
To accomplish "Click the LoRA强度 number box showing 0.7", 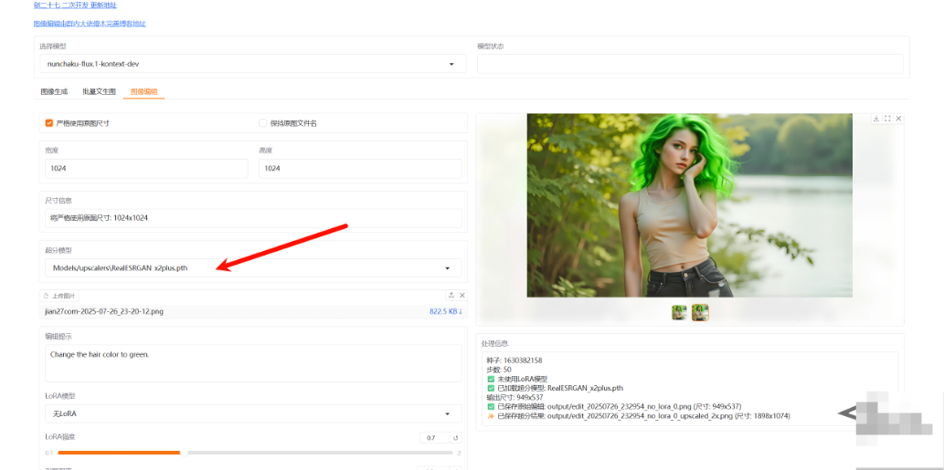I will (x=435, y=437).
